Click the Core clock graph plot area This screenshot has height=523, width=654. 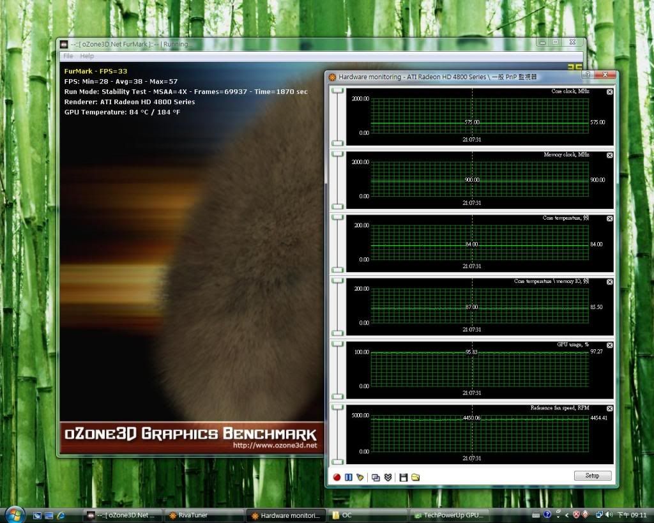click(480, 116)
